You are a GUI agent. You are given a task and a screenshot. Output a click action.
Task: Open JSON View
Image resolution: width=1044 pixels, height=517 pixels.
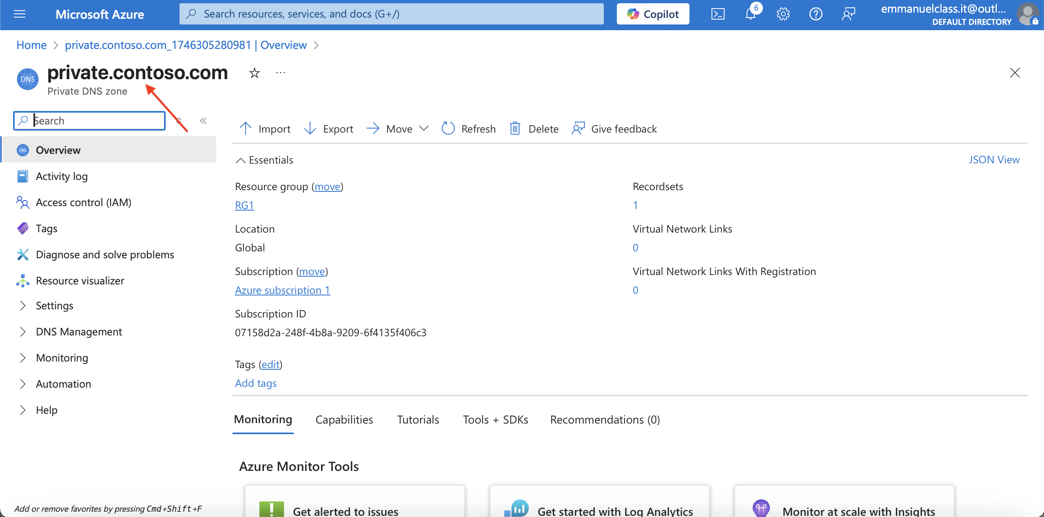[x=994, y=160]
